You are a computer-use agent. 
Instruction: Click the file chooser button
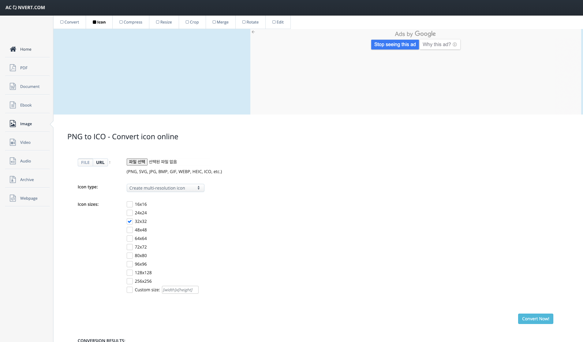(x=137, y=162)
